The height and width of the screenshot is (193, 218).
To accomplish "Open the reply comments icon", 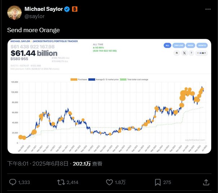I will (x=13, y=182).
